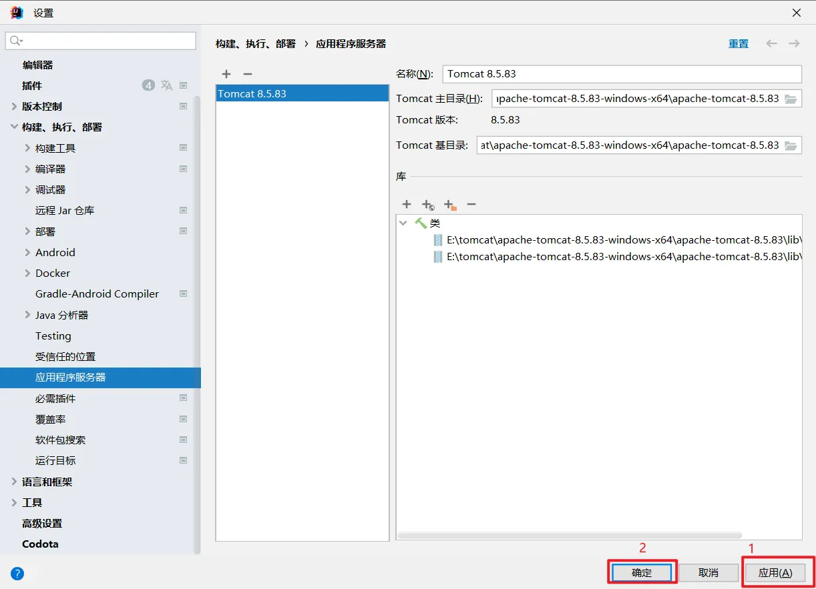This screenshot has width=816, height=589.
Task: Collapse the 构建、执行、部署 section
Action: click(14, 127)
